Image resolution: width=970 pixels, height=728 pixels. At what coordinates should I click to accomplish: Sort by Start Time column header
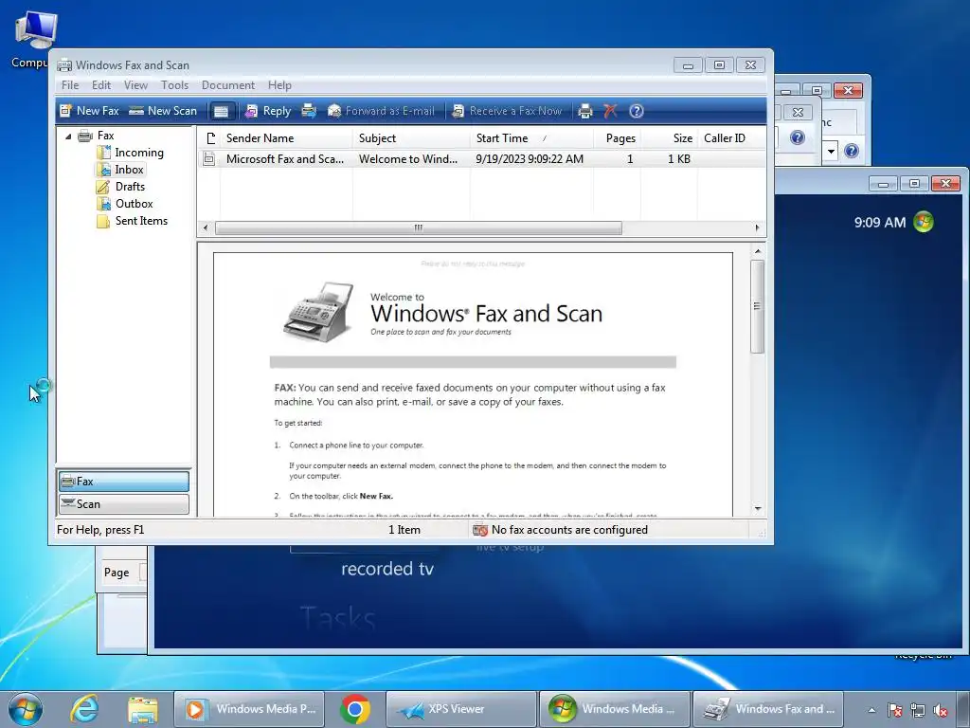point(531,138)
